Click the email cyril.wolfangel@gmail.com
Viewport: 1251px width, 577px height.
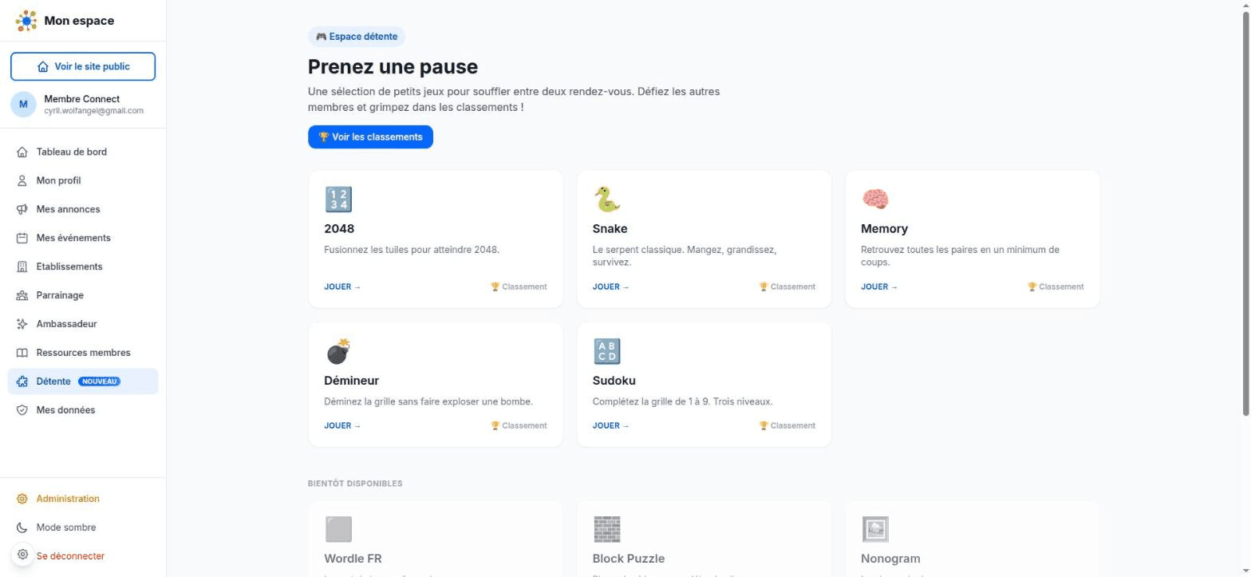(x=94, y=111)
